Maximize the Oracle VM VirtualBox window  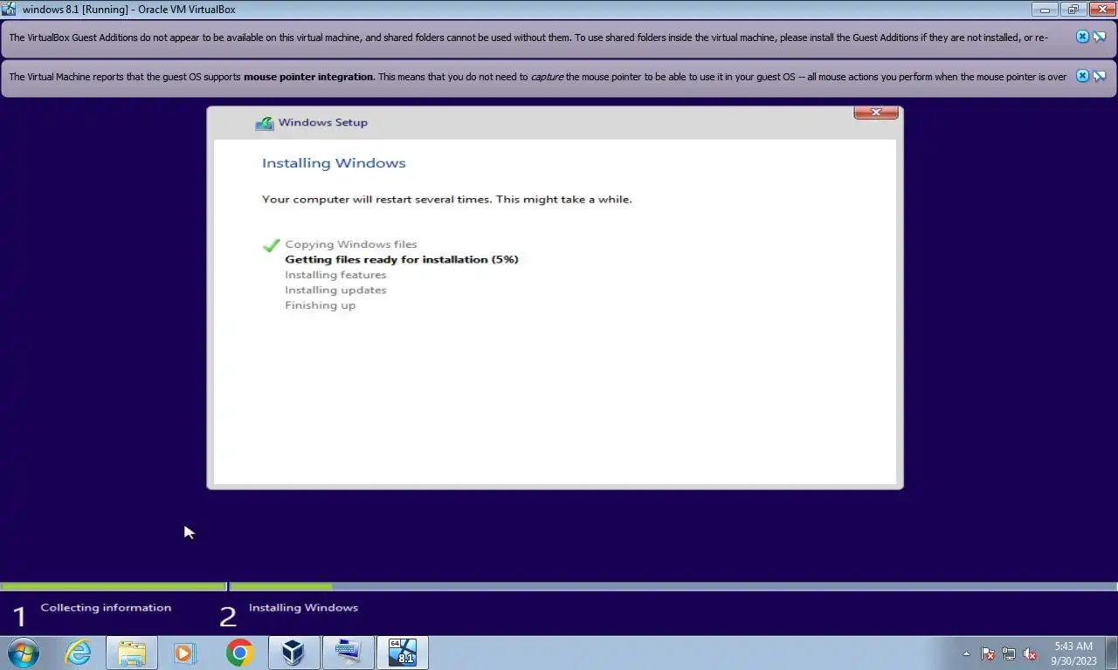pos(1073,10)
